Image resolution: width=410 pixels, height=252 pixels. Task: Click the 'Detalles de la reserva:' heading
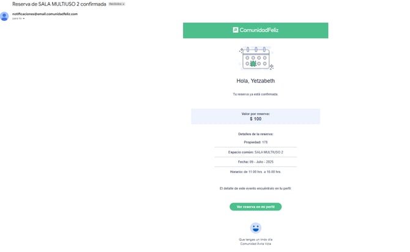[255, 133]
